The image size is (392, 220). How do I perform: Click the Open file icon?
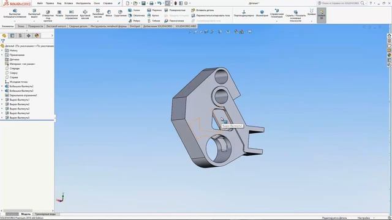tap(135, 3)
